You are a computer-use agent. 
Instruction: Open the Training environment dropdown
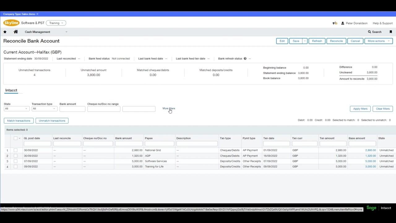pyautogui.click(x=56, y=23)
